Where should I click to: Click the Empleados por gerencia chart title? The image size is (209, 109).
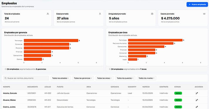16,32
